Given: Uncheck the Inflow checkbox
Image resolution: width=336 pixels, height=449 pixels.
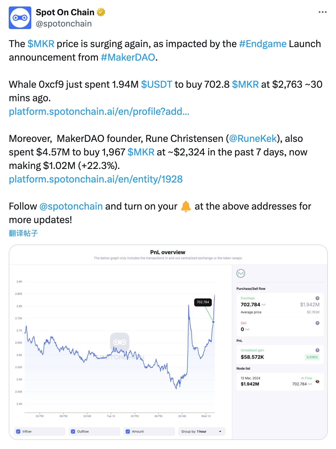Looking at the screenshot, I should pyautogui.click(x=18, y=432).
